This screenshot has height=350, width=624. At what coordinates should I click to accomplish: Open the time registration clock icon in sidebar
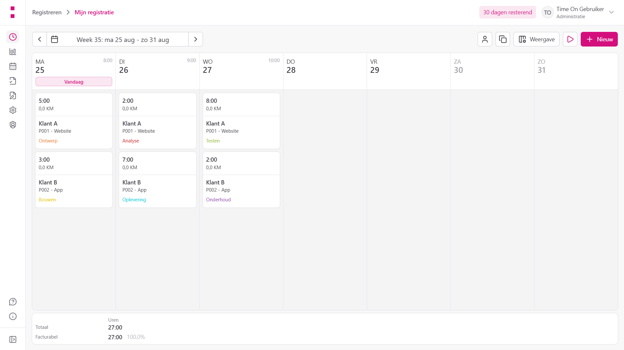coord(13,37)
